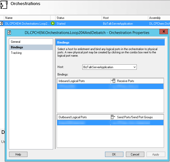This screenshot has width=170, height=162.
Task: Click the Send Ports column icon
Action: tap(113, 117)
